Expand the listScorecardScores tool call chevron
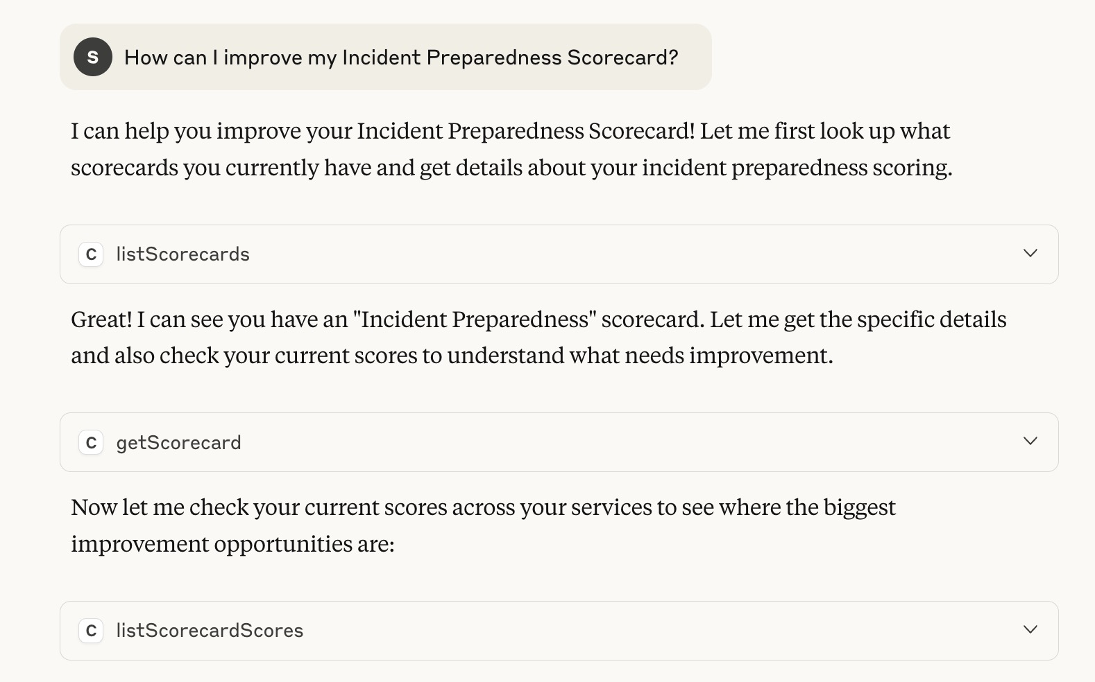Screen dimensions: 1095x682 [x=1030, y=630]
